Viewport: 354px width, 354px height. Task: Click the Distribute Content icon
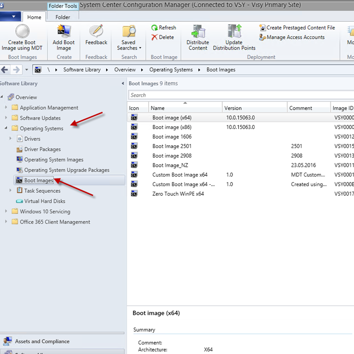point(198,32)
